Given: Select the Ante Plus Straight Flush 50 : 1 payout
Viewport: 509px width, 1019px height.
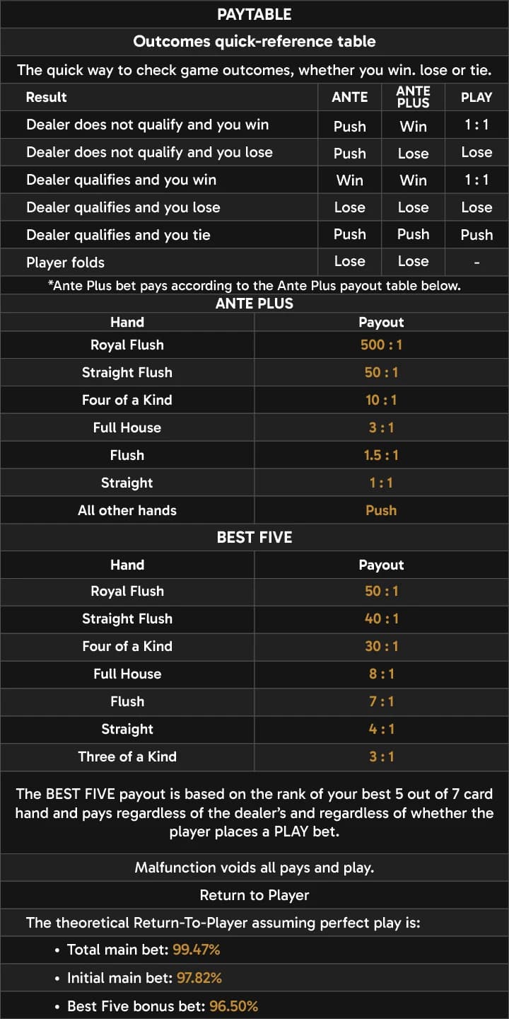Looking at the screenshot, I should (x=381, y=372).
